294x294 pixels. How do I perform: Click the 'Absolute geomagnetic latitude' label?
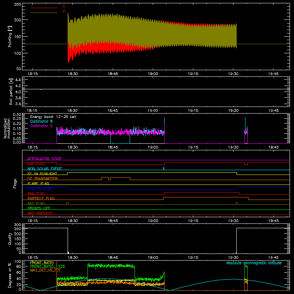pos(254,263)
